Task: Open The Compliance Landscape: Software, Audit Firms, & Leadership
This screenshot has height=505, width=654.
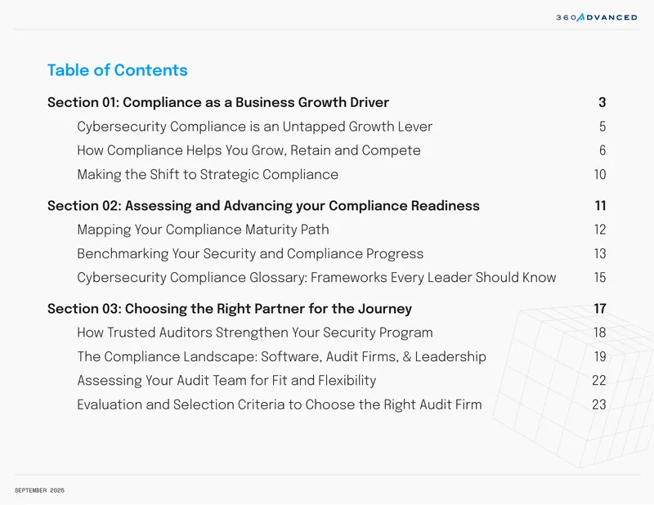Action: pyautogui.click(x=281, y=356)
